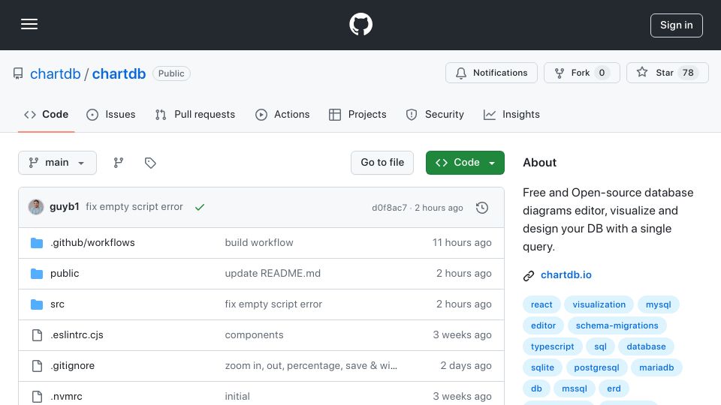Select the editor topic tag

543,325
